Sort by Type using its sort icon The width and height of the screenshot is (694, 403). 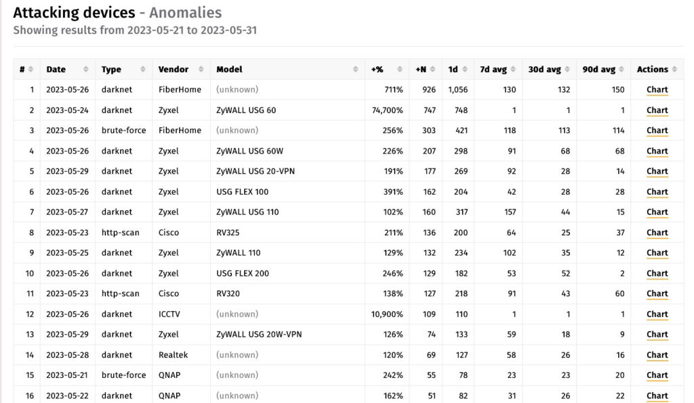pyautogui.click(x=143, y=70)
